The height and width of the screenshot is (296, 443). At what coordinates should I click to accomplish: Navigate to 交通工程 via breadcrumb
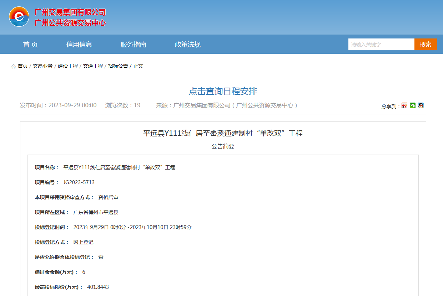click(x=92, y=66)
